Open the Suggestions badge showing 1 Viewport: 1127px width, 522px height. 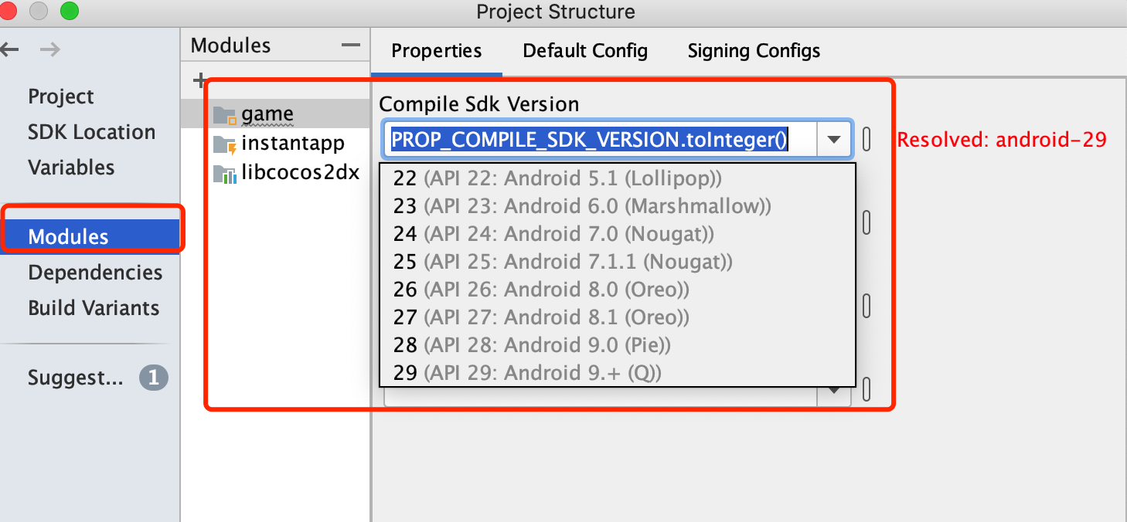[x=153, y=378]
